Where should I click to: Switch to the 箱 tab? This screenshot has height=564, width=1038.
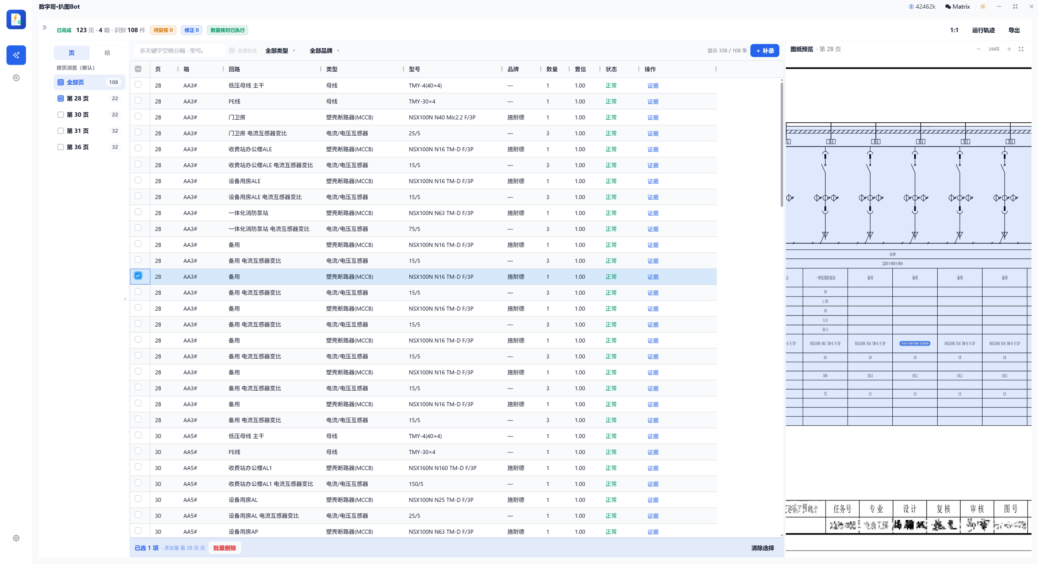(x=107, y=53)
